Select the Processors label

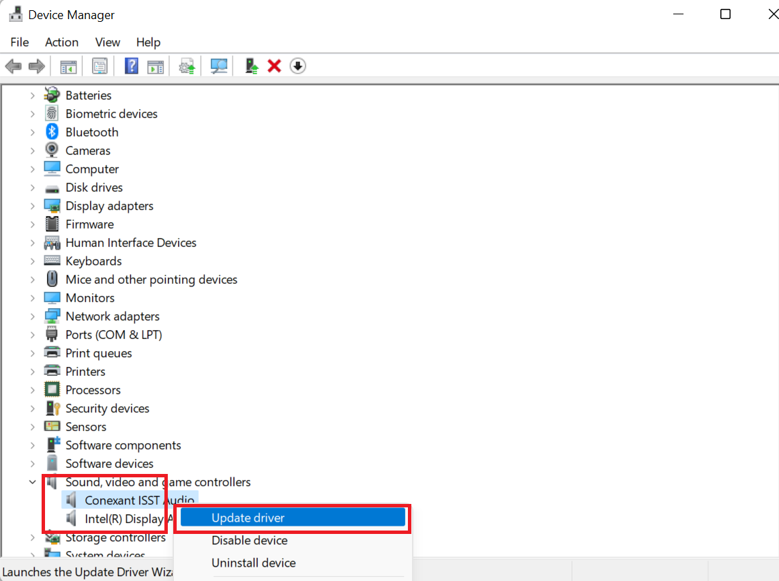click(x=93, y=390)
